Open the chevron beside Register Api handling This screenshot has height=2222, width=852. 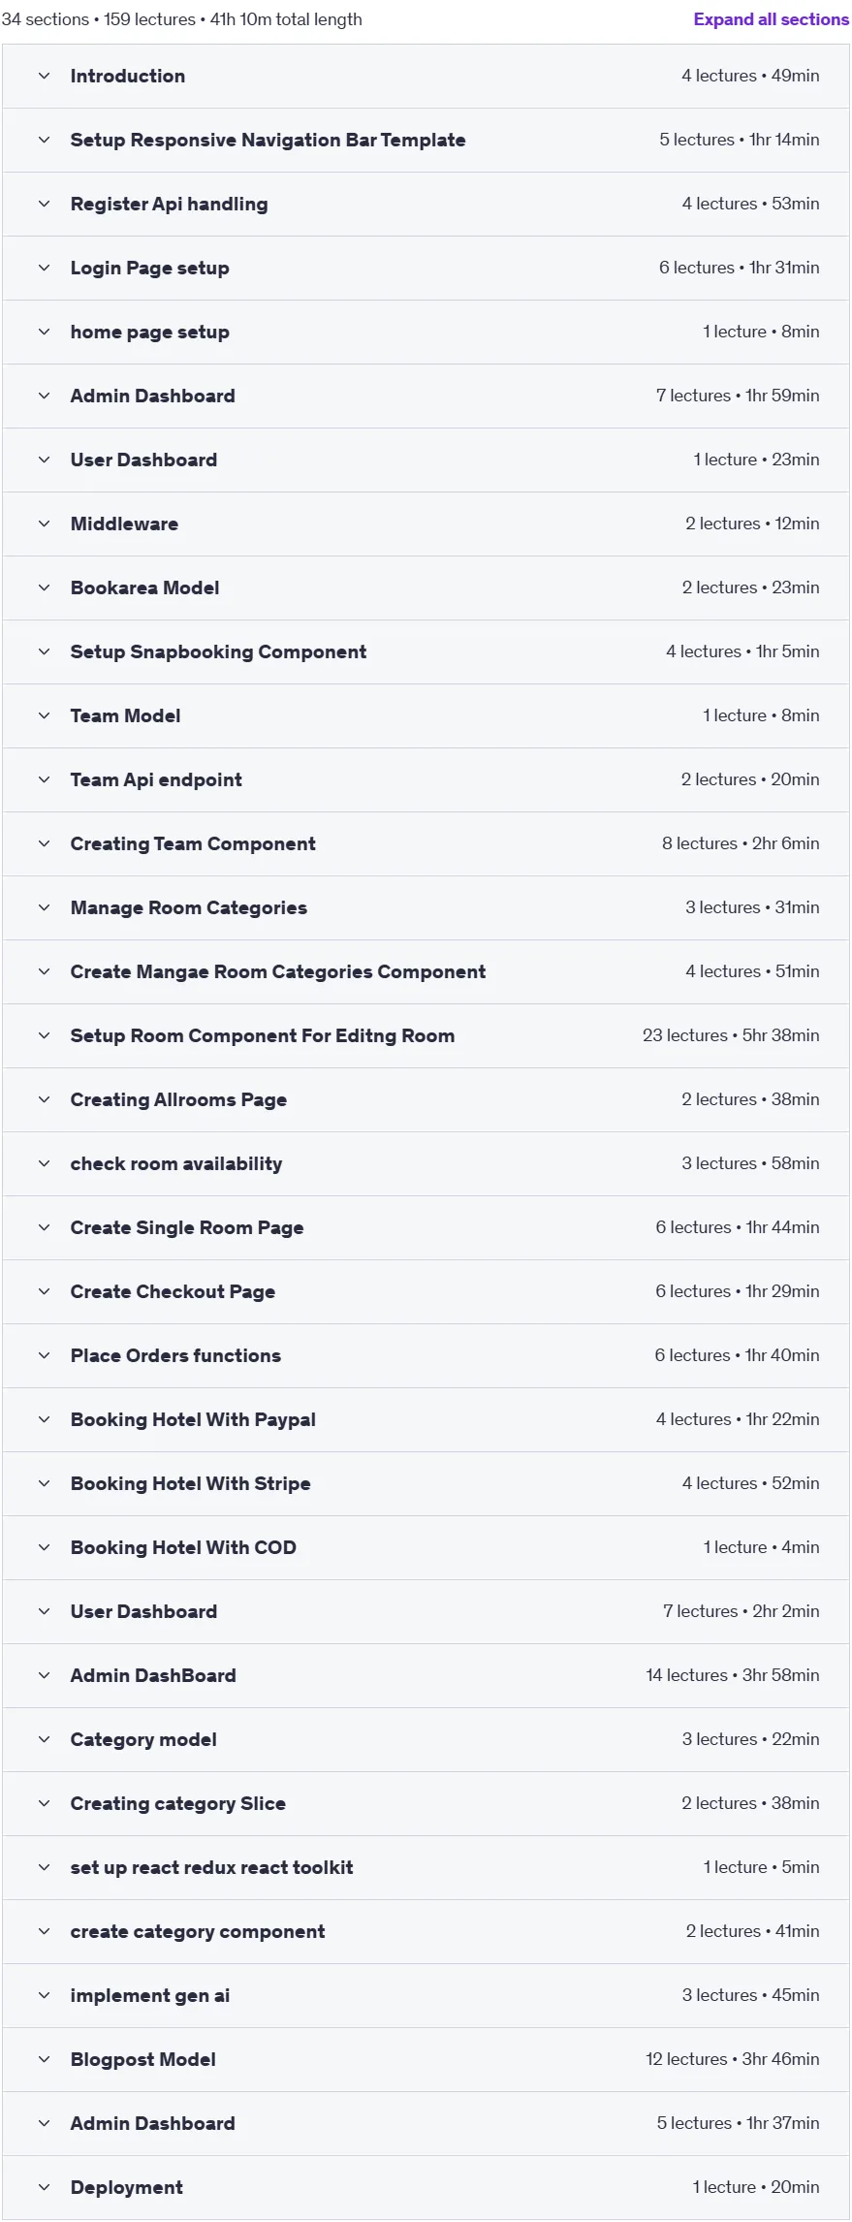[x=44, y=204]
